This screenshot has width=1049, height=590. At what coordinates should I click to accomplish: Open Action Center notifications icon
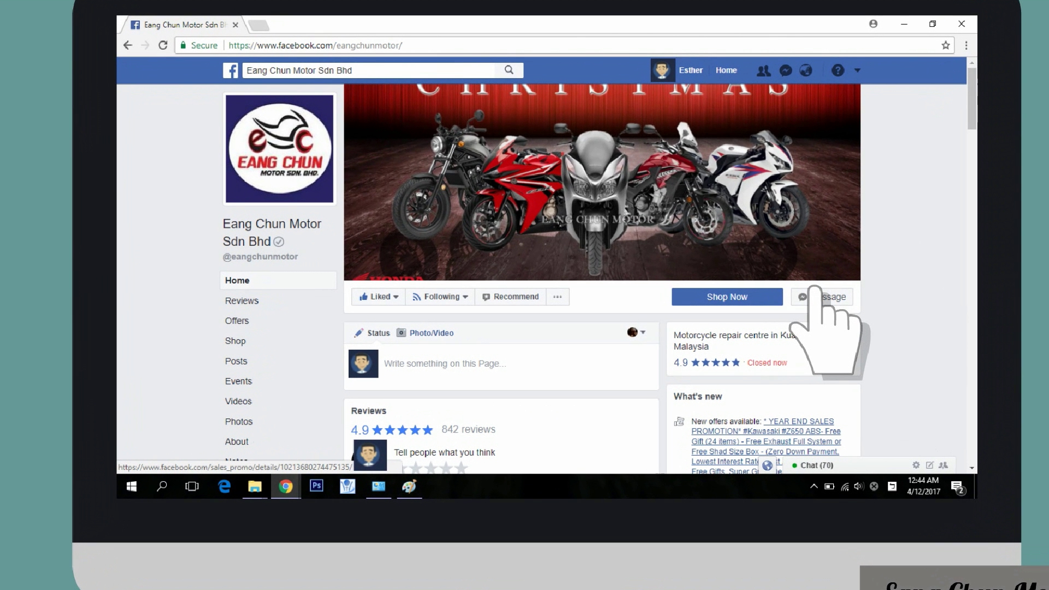click(957, 487)
